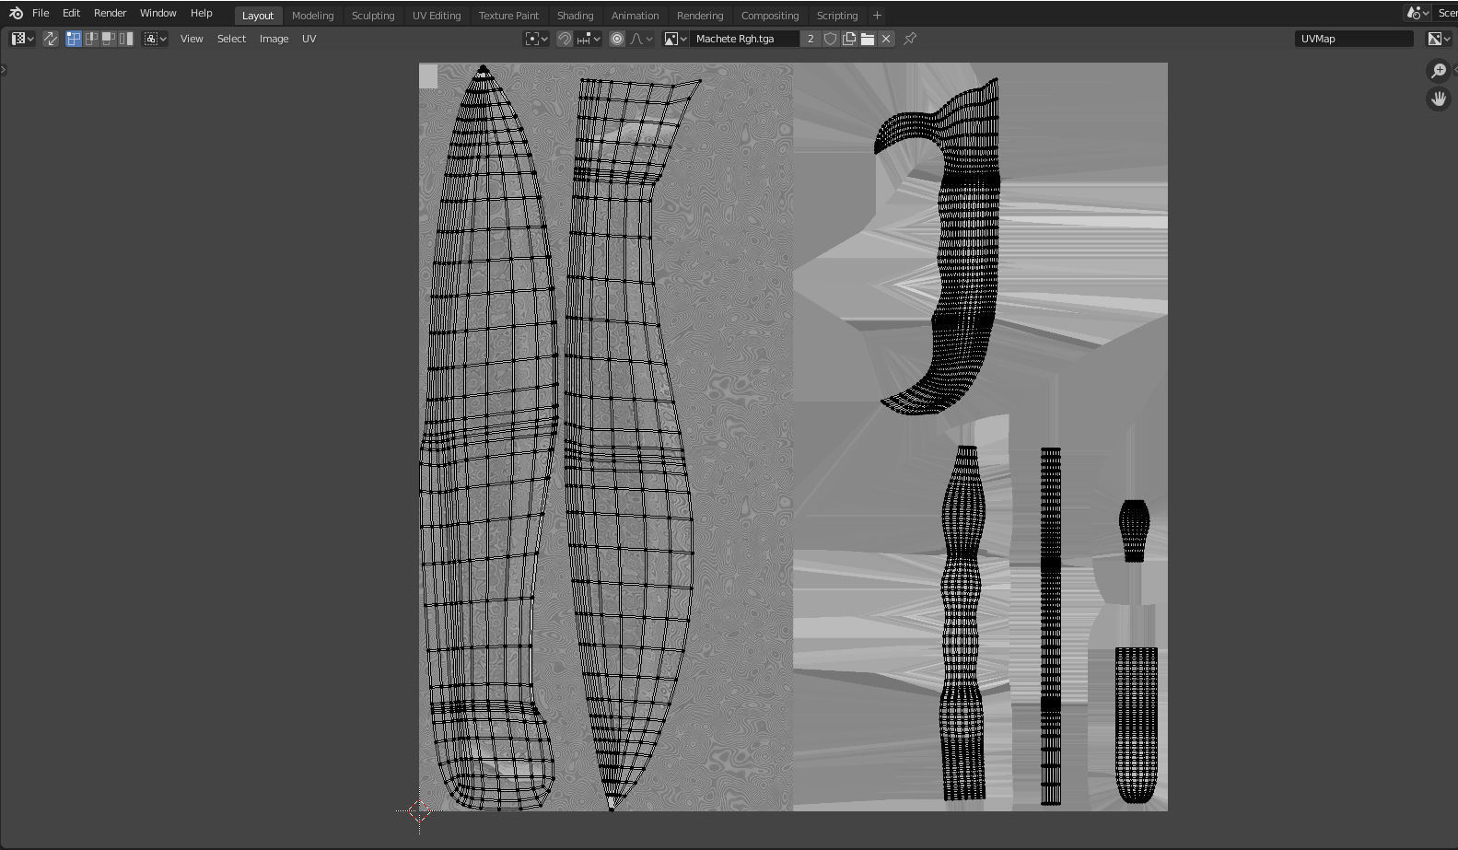Open the Window menu

click(157, 14)
